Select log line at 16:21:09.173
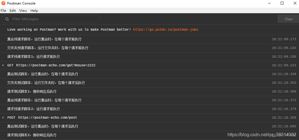This screenshot has width=299, height=140. (x=149, y=39)
